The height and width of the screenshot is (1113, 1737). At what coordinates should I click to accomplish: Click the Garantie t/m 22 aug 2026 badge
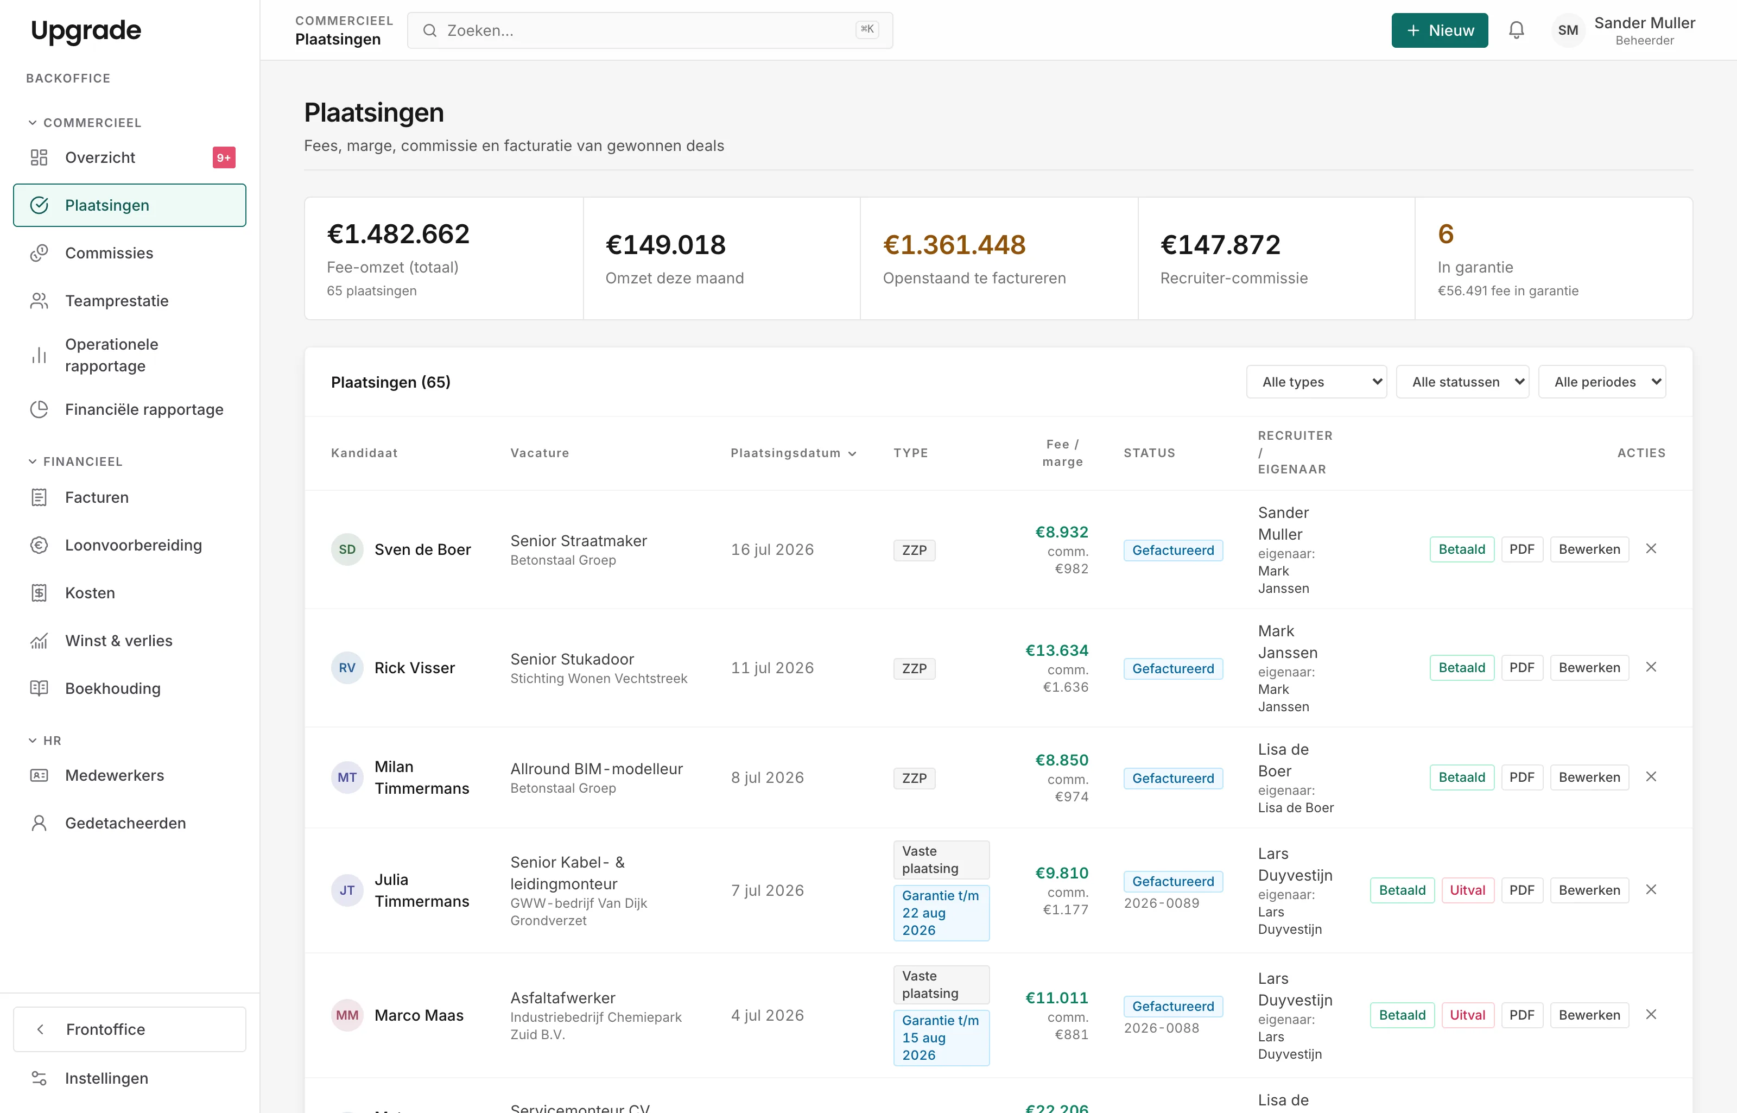pyautogui.click(x=941, y=913)
